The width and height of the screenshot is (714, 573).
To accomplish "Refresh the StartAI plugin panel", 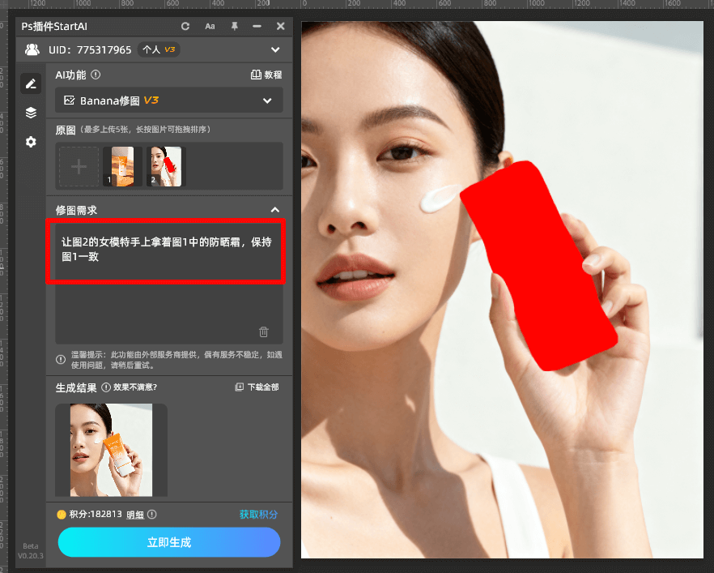I will tap(185, 26).
